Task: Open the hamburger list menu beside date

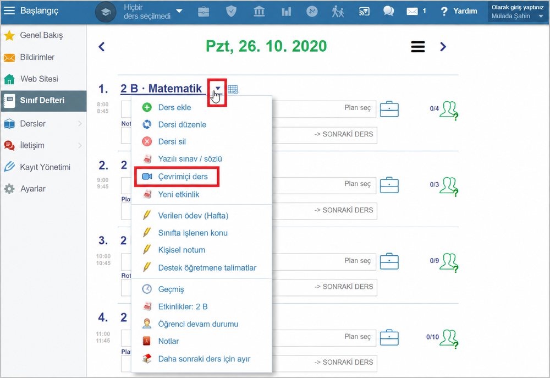Action: [418, 47]
